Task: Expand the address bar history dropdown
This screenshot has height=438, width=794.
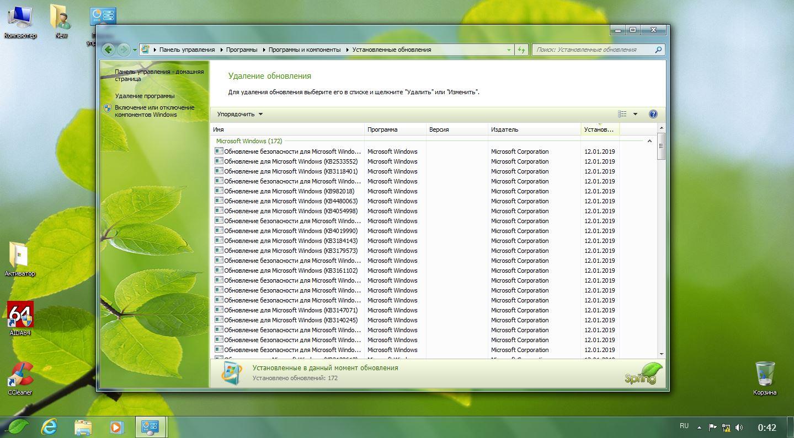Action: pos(509,50)
